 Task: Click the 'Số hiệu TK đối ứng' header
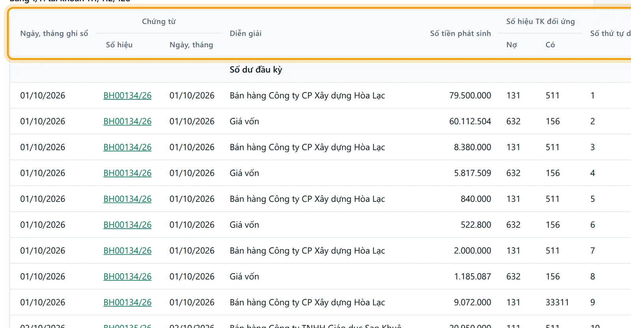(x=540, y=21)
